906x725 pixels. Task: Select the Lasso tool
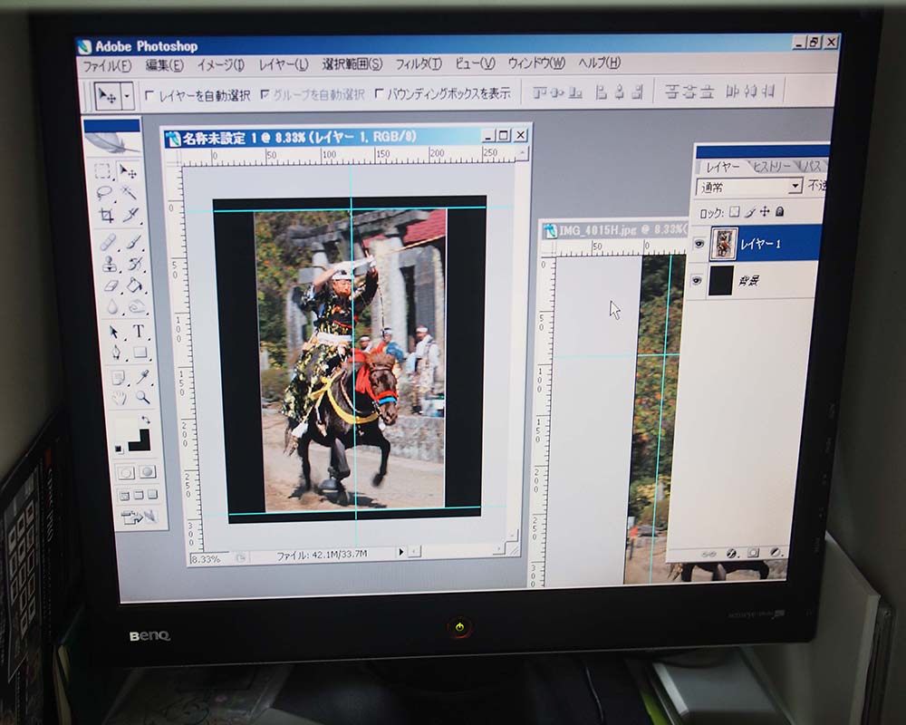(x=105, y=192)
